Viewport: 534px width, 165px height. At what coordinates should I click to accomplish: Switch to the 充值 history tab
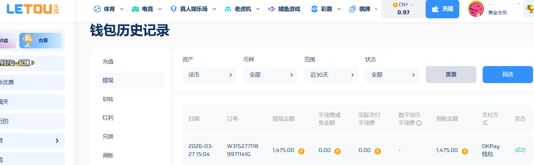pyautogui.click(x=108, y=62)
